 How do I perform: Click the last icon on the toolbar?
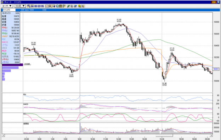pyautogui.click(x=83, y=6)
